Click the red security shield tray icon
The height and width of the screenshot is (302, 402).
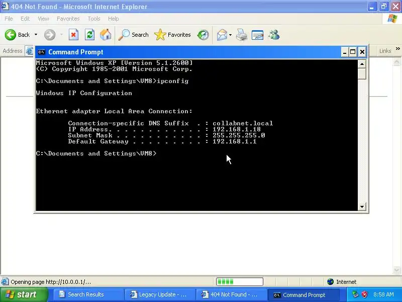[x=364, y=294]
